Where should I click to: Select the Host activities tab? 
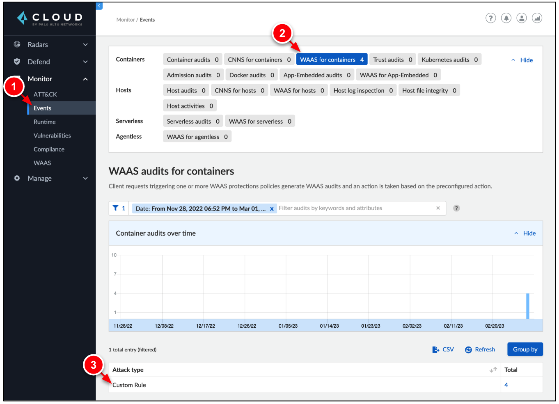click(190, 106)
